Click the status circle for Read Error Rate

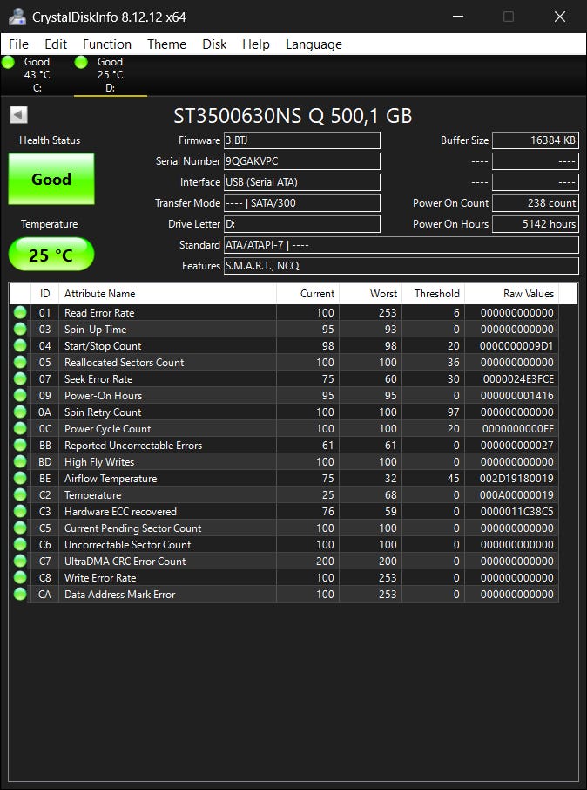pyautogui.click(x=20, y=312)
